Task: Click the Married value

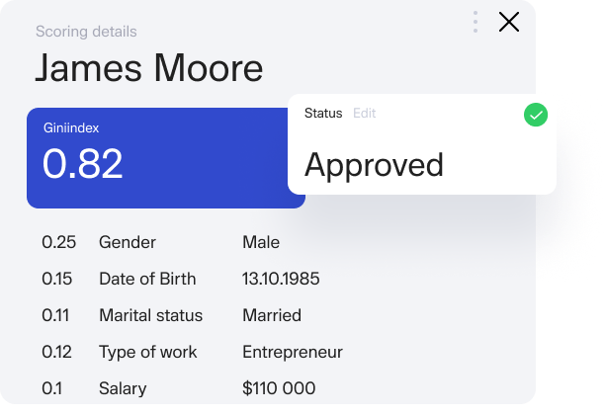Action: pyautogui.click(x=272, y=316)
